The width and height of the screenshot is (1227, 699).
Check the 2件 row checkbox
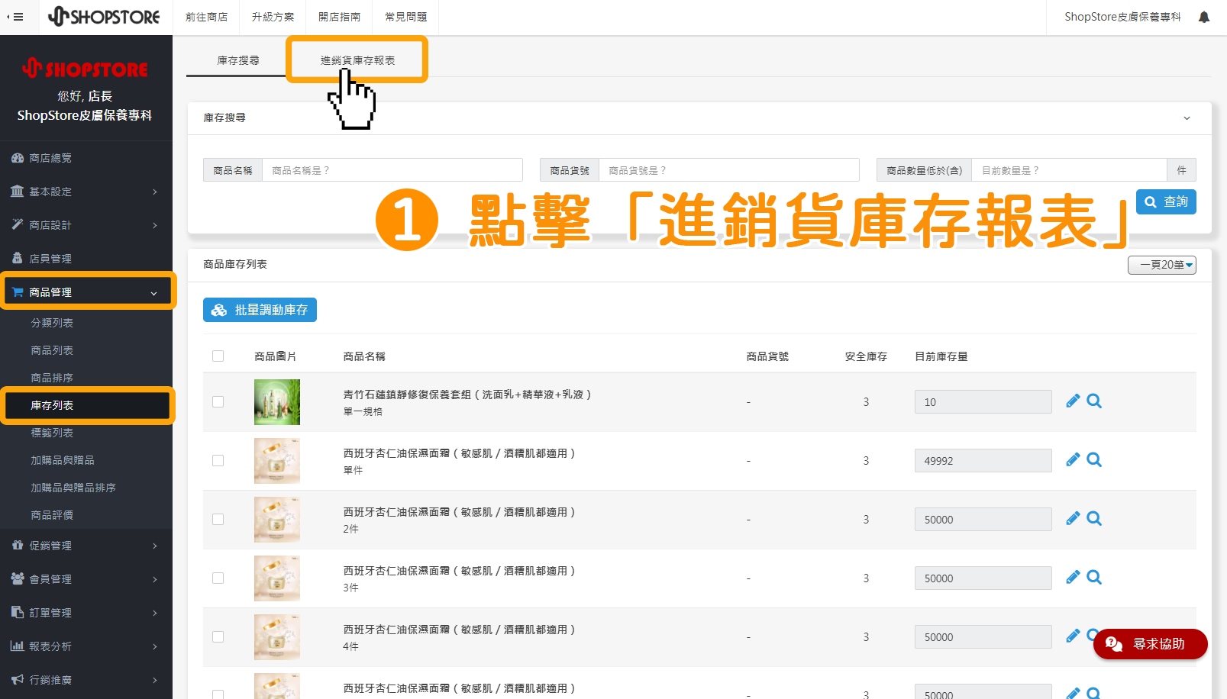218,520
